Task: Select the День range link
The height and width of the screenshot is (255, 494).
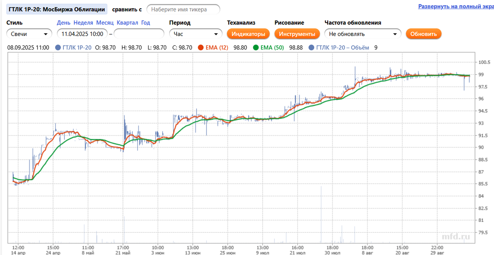Action: (63, 23)
